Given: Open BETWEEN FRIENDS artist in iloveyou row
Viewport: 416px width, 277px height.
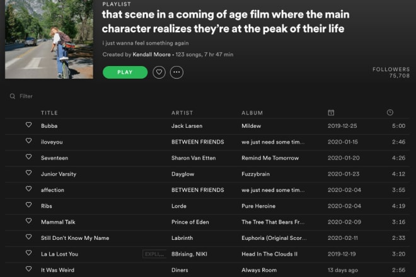Looking at the screenshot, I should 198,142.
